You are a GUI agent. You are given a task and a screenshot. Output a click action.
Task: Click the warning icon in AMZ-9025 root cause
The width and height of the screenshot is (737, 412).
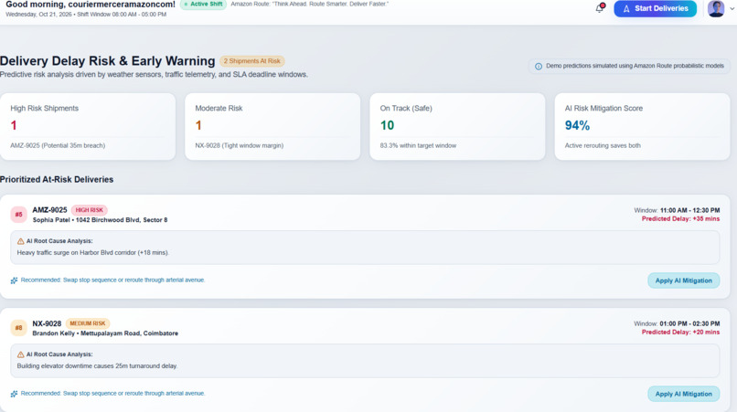click(21, 241)
